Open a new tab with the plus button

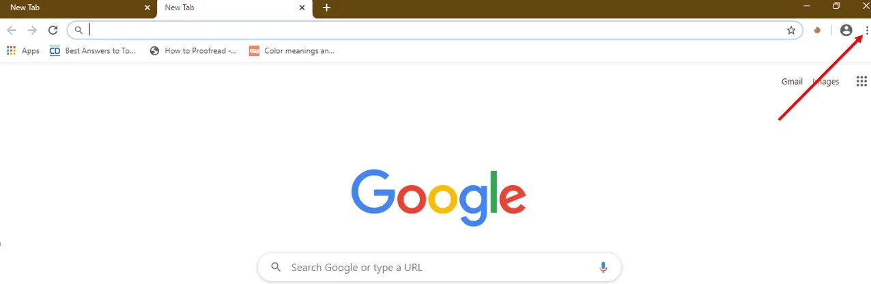tap(326, 8)
